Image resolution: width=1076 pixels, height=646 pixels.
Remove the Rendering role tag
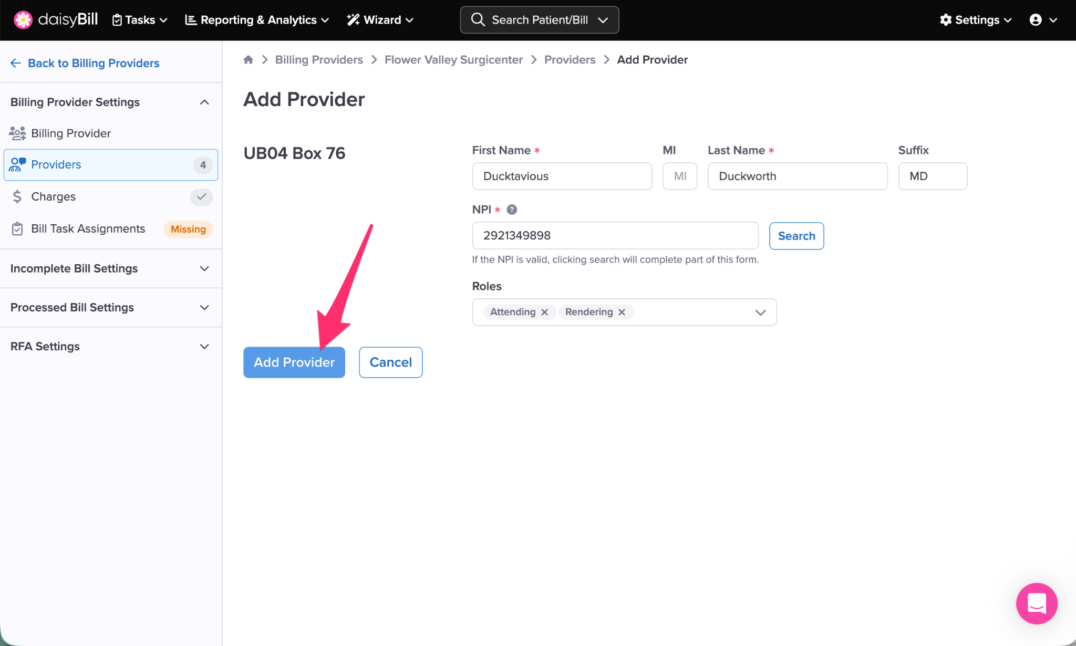tap(622, 312)
